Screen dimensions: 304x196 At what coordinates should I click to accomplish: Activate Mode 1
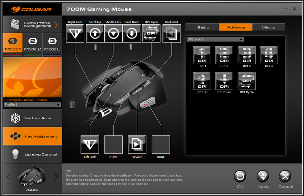pos(13,43)
